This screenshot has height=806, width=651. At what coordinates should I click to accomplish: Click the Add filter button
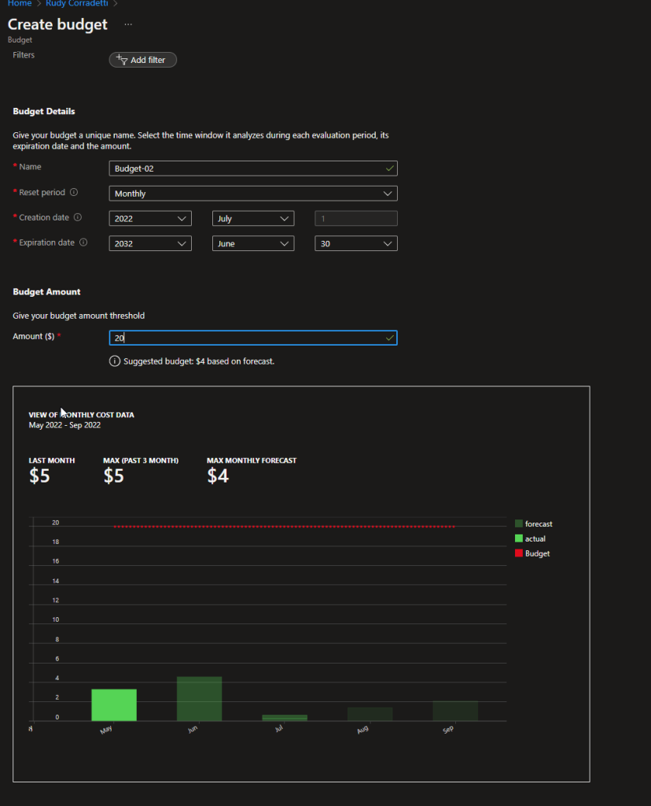143,60
